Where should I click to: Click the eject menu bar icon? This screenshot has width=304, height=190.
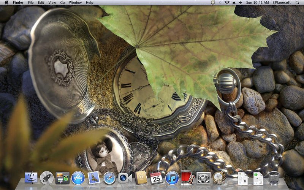234,3
